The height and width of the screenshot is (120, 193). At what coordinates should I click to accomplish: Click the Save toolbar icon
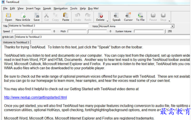36,17
